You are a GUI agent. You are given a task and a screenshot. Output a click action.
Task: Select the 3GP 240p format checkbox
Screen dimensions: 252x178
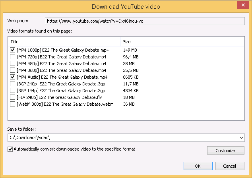13,84
